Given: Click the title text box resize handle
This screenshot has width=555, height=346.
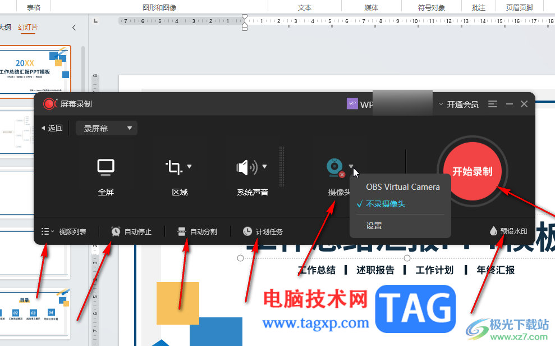Looking at the screenshot, I should point(407,258).
